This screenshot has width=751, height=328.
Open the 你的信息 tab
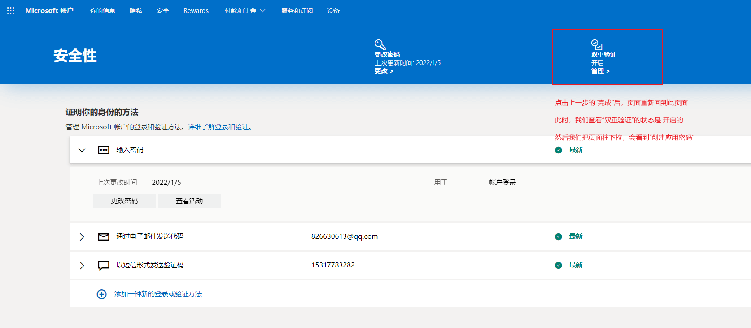pyautogui.click(x=103, y=11)
